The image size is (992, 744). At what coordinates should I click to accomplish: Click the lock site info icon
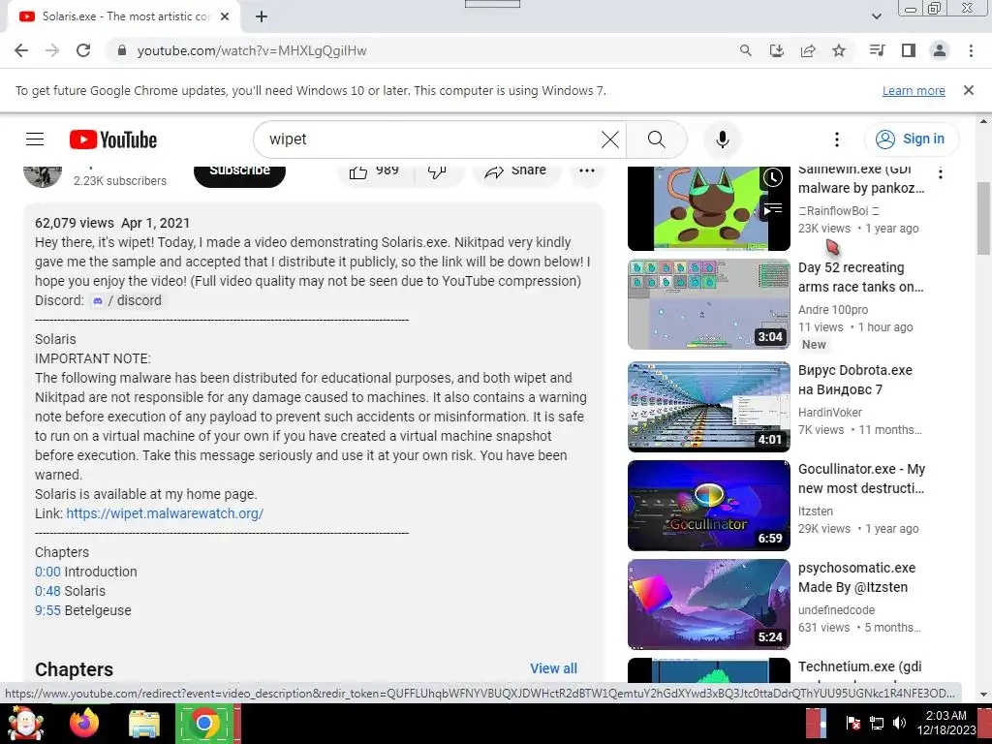pyautogui.click(x=122, y=50)
